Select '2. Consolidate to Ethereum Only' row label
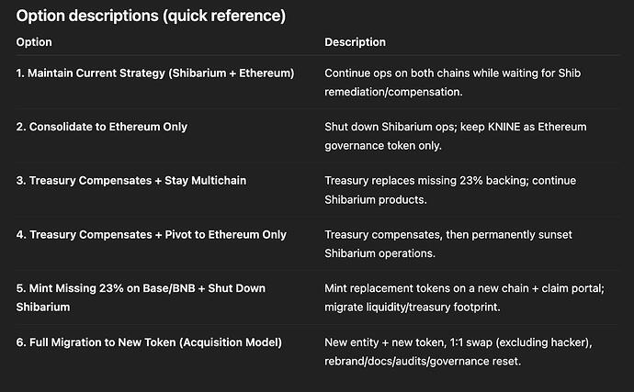This screenshot has width=634, height=392. click(102, 127)
